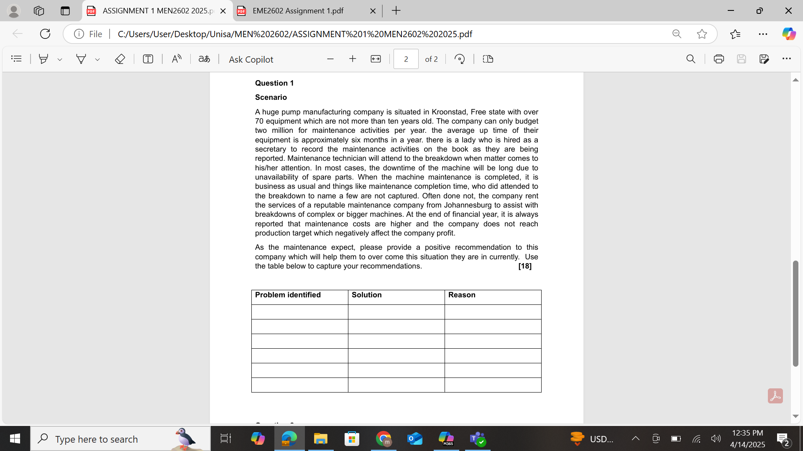Click the vertical scrollbar thumb
The image size is (803, 451).
coord(795,313)
